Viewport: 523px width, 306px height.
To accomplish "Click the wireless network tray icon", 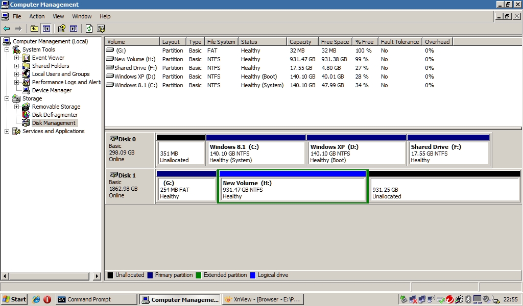I will (431, 299).
